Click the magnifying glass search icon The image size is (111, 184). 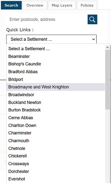point(92,19)
